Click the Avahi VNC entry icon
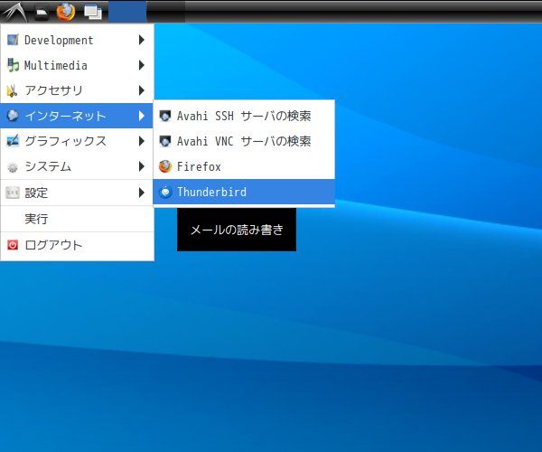The width and height of the screenshot is (542, 452). tap(165, 141)
